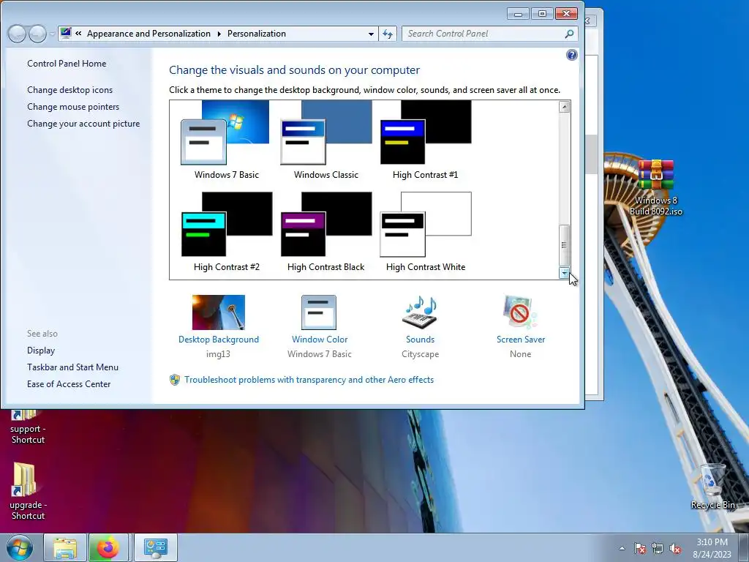Viewport: 749px width, 562px height.
Task: Select the support - Shortcut desktop icon
Action: (x=28, y=427)
